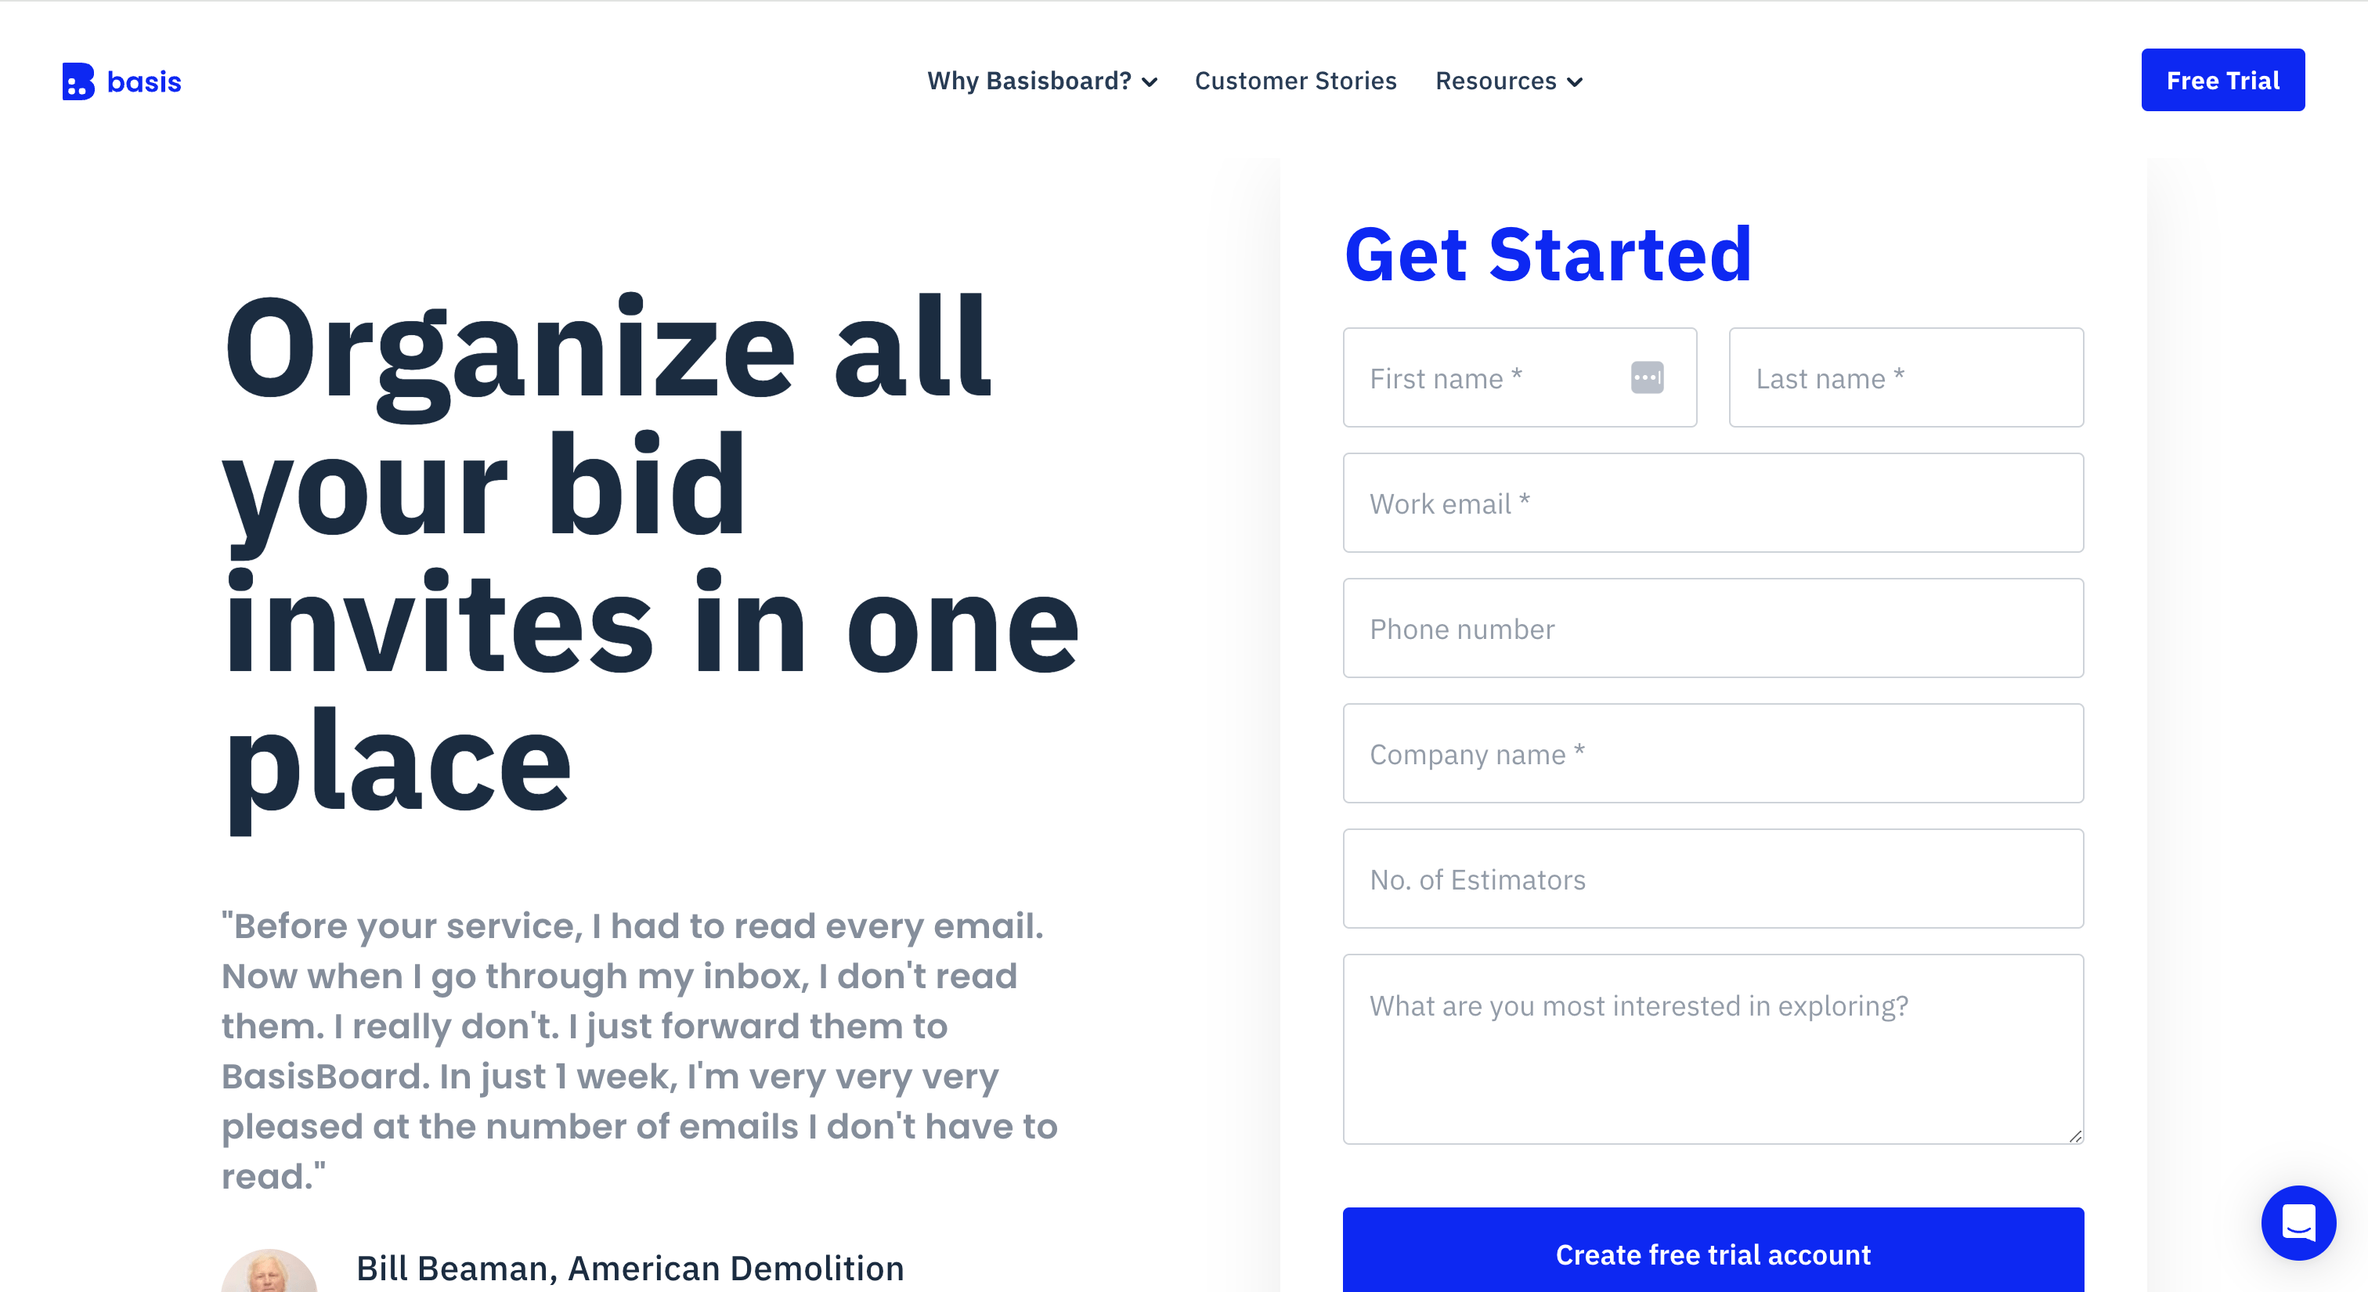Expand Resources navigation dropdown arrow
Screen dimensions: 2368x1292
[x=1578, y=80]
